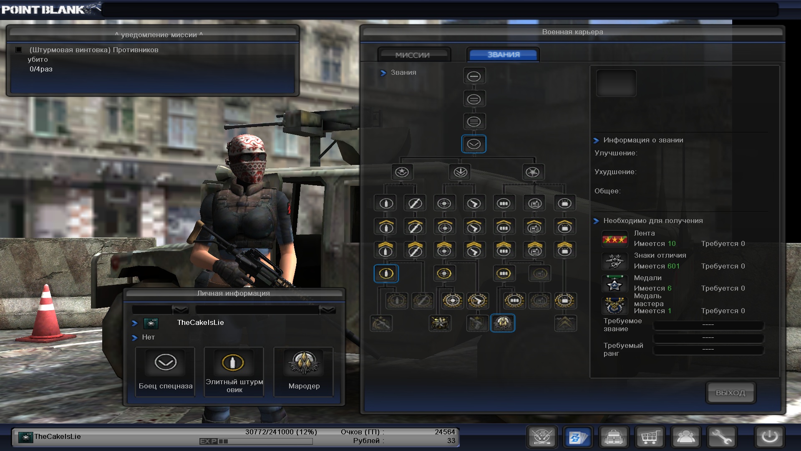Click the PB mission cards icon

tap(578, 437)
